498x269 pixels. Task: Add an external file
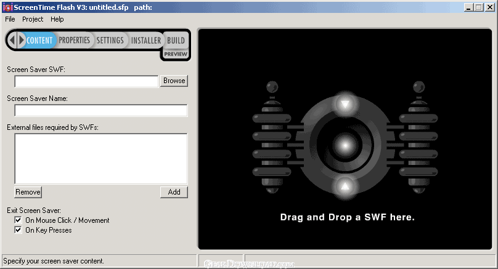(x=174, y=192)
